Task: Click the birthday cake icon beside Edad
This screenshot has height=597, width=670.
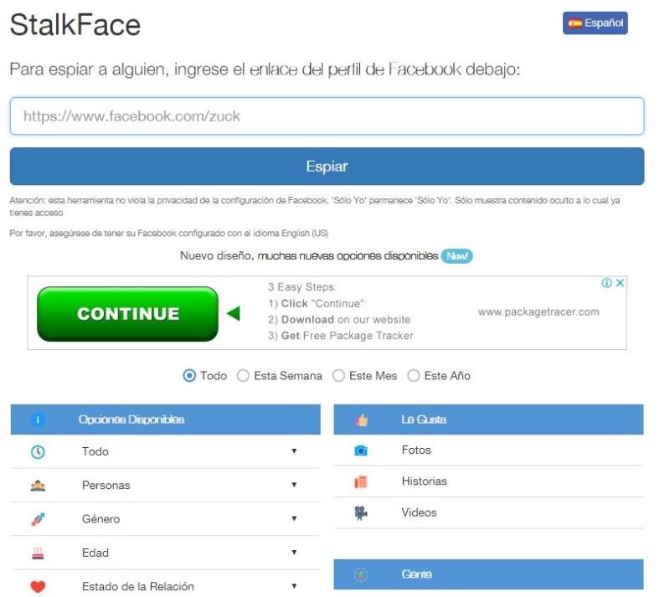Action: tap(38, 553)
